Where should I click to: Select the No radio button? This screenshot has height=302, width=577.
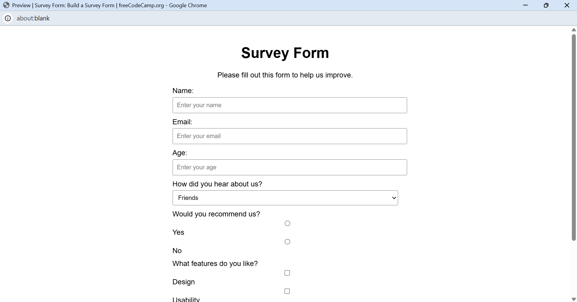(x=287, y=242)
